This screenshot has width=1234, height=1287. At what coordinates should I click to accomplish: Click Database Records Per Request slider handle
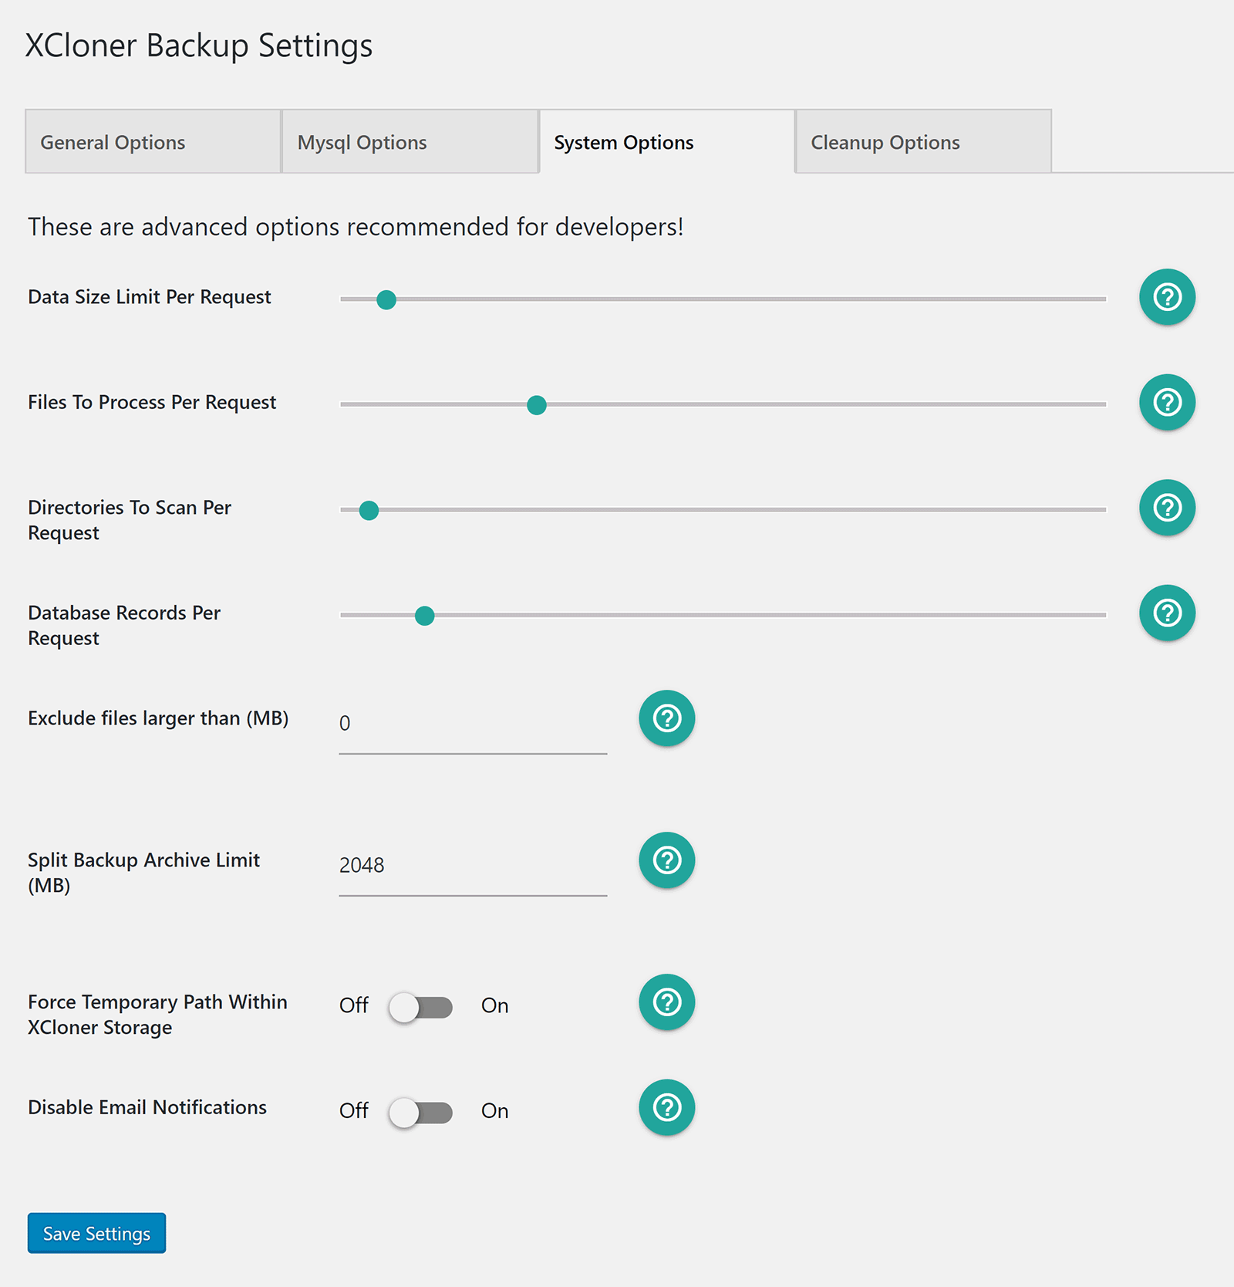point(424,616)
